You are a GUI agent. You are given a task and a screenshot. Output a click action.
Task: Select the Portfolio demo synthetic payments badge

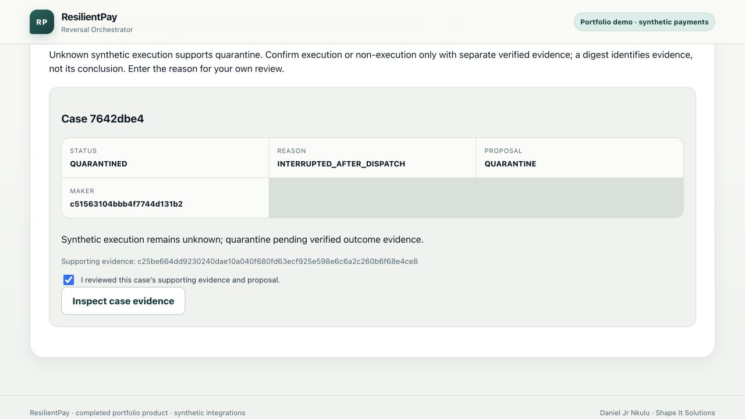644,22
